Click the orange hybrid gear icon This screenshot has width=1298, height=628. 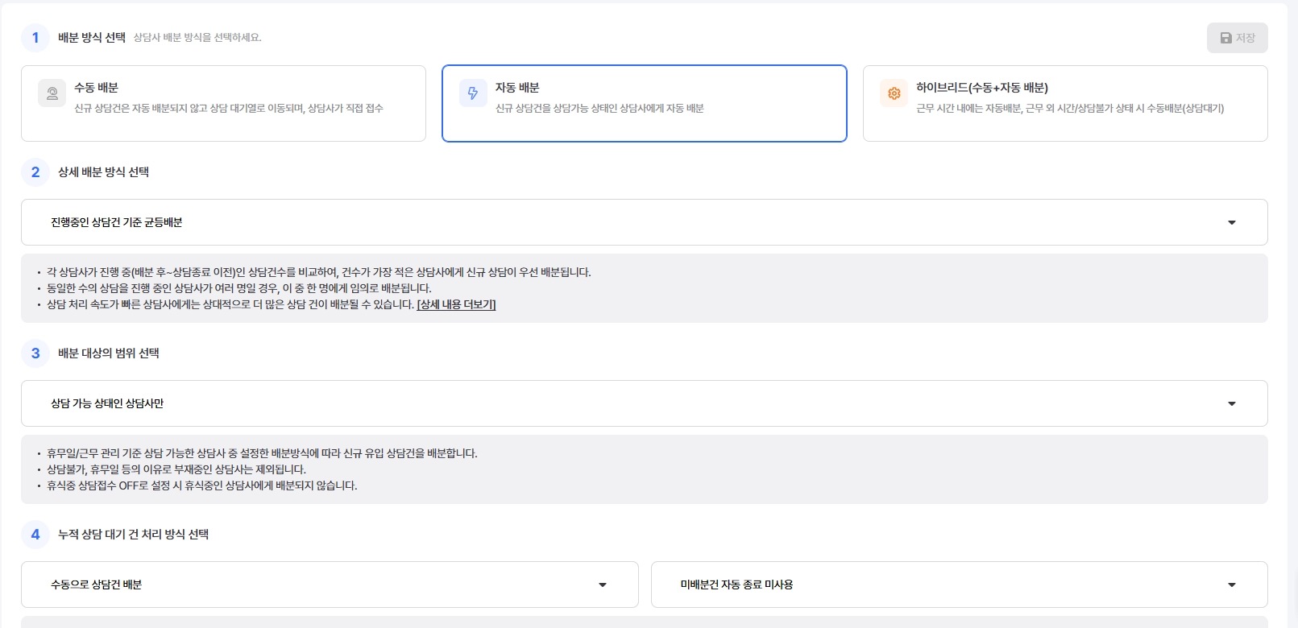894,93
